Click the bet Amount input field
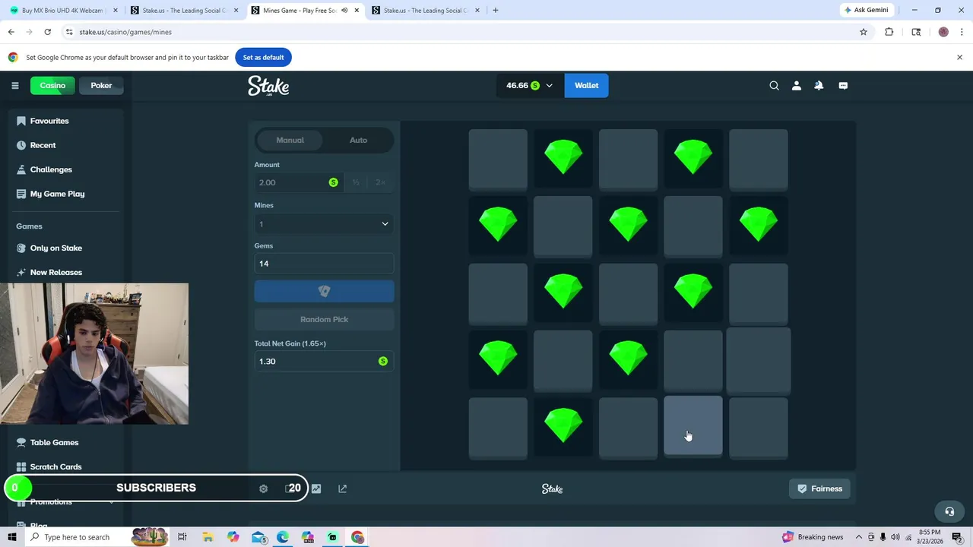 (300, 182)
